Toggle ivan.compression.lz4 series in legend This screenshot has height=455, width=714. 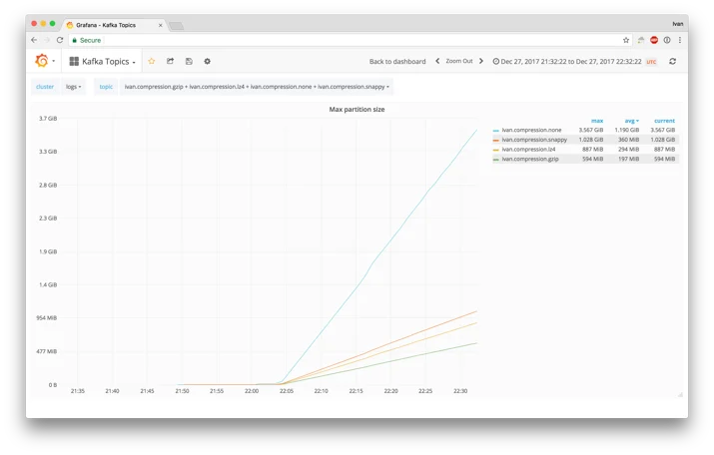click(x=528, y=150)
